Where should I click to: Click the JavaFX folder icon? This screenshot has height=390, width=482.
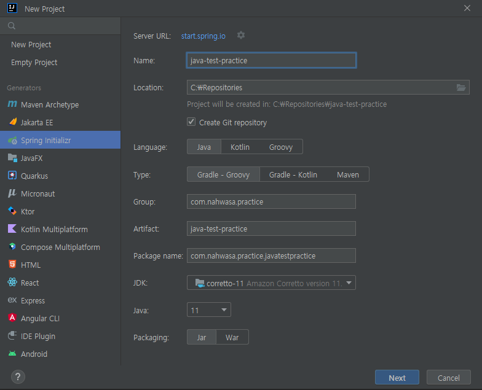[12, 158]
